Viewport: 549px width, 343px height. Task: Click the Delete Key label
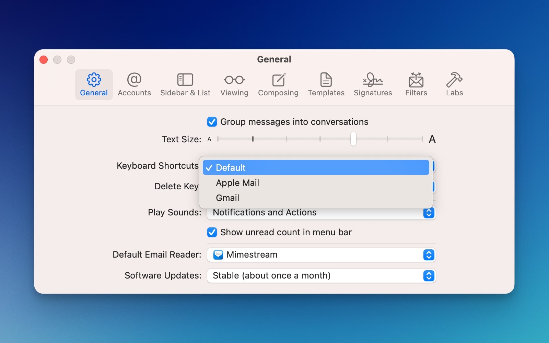click(176, 186)
